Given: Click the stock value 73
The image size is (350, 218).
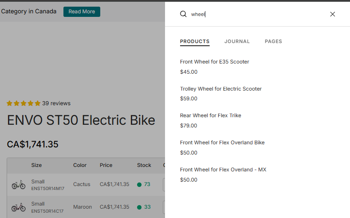Looking at the screenshot, I should 147,184.
